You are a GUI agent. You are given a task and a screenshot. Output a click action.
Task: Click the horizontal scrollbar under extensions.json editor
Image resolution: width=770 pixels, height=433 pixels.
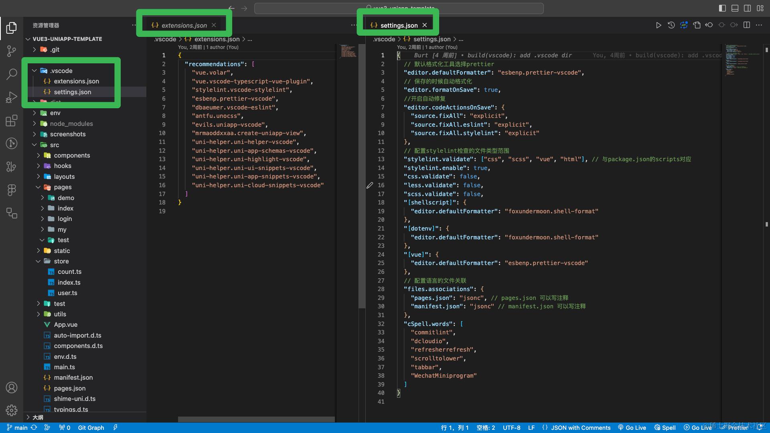coord(256,419)
